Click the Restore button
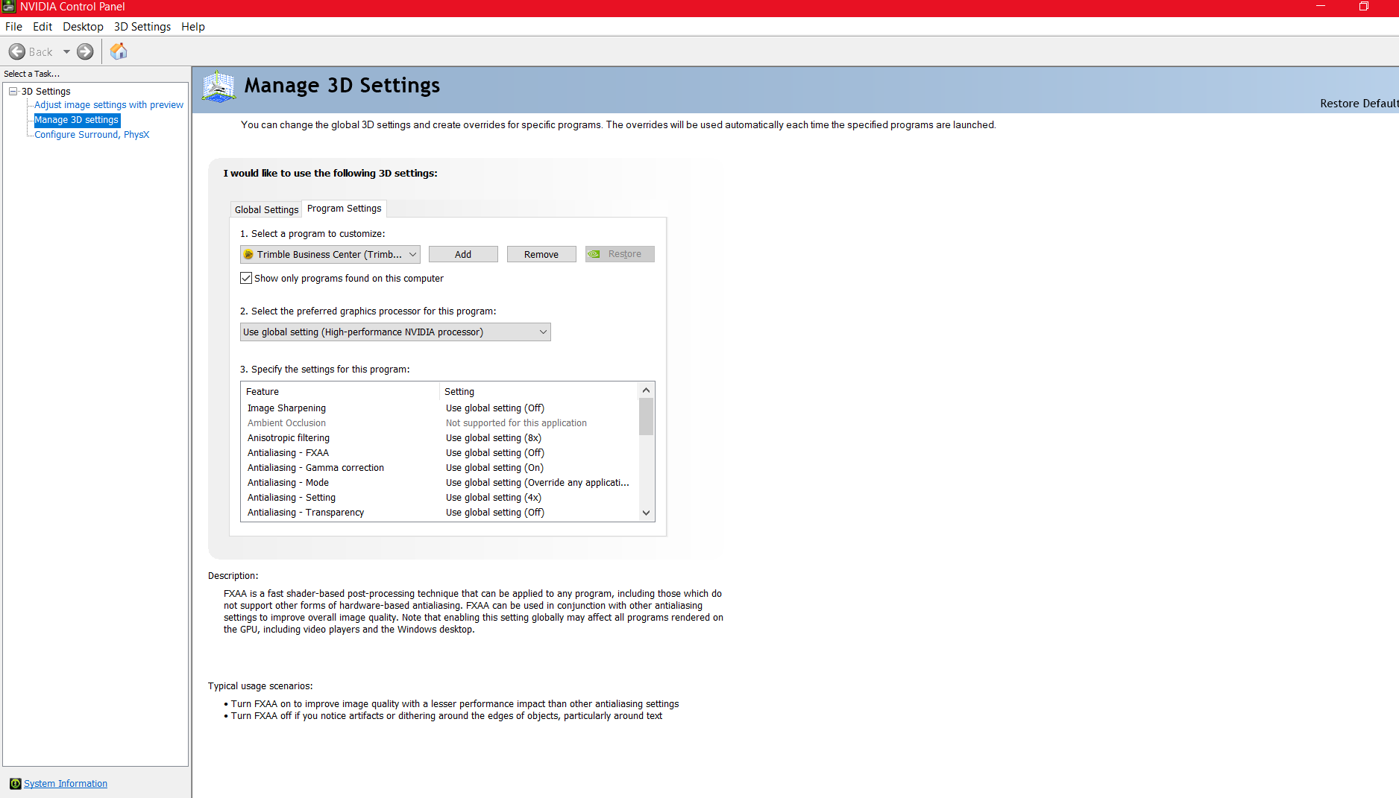The height and width of the screenshot is (798, 1399). coord(620,254)
